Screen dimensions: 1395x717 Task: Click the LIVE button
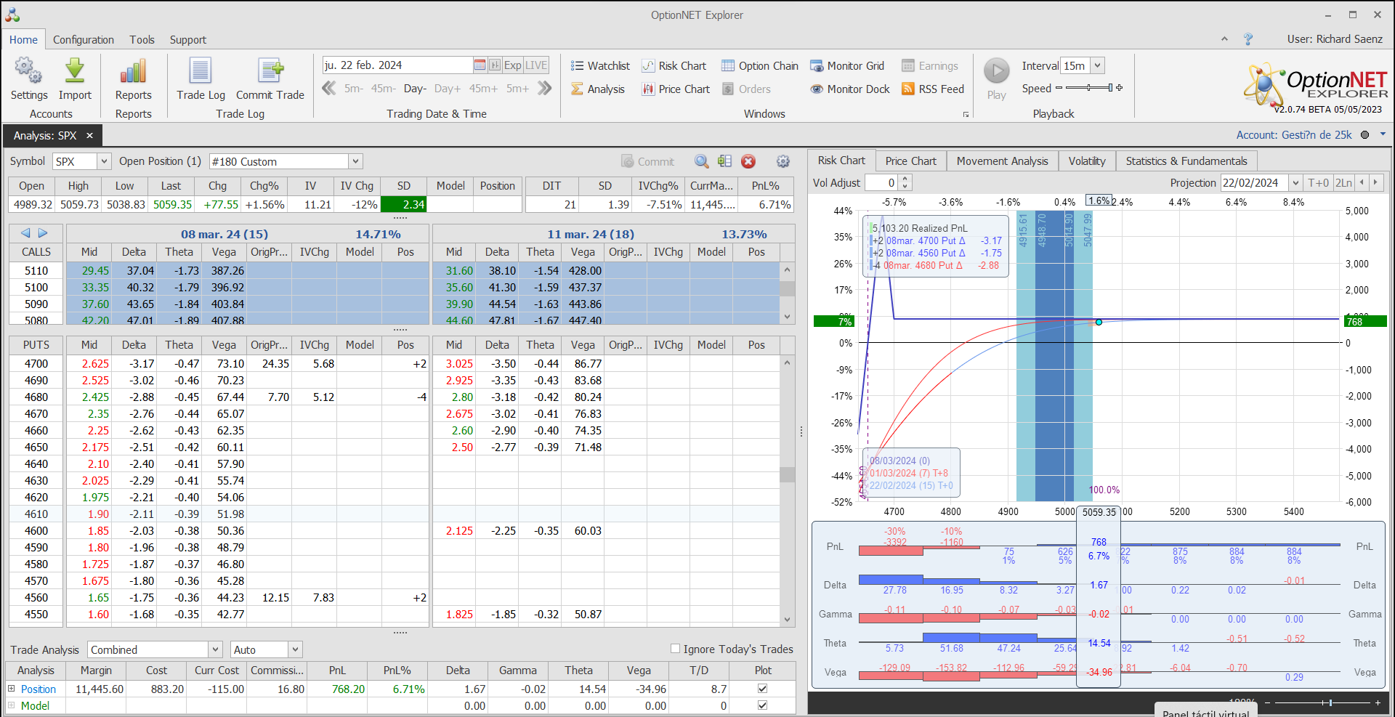click(x=536, y=65)
